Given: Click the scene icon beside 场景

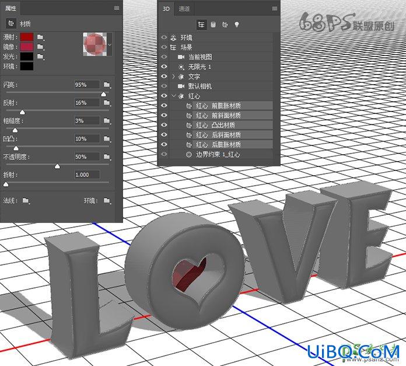Looking at the screenshot, I should (x=173, y=47).
